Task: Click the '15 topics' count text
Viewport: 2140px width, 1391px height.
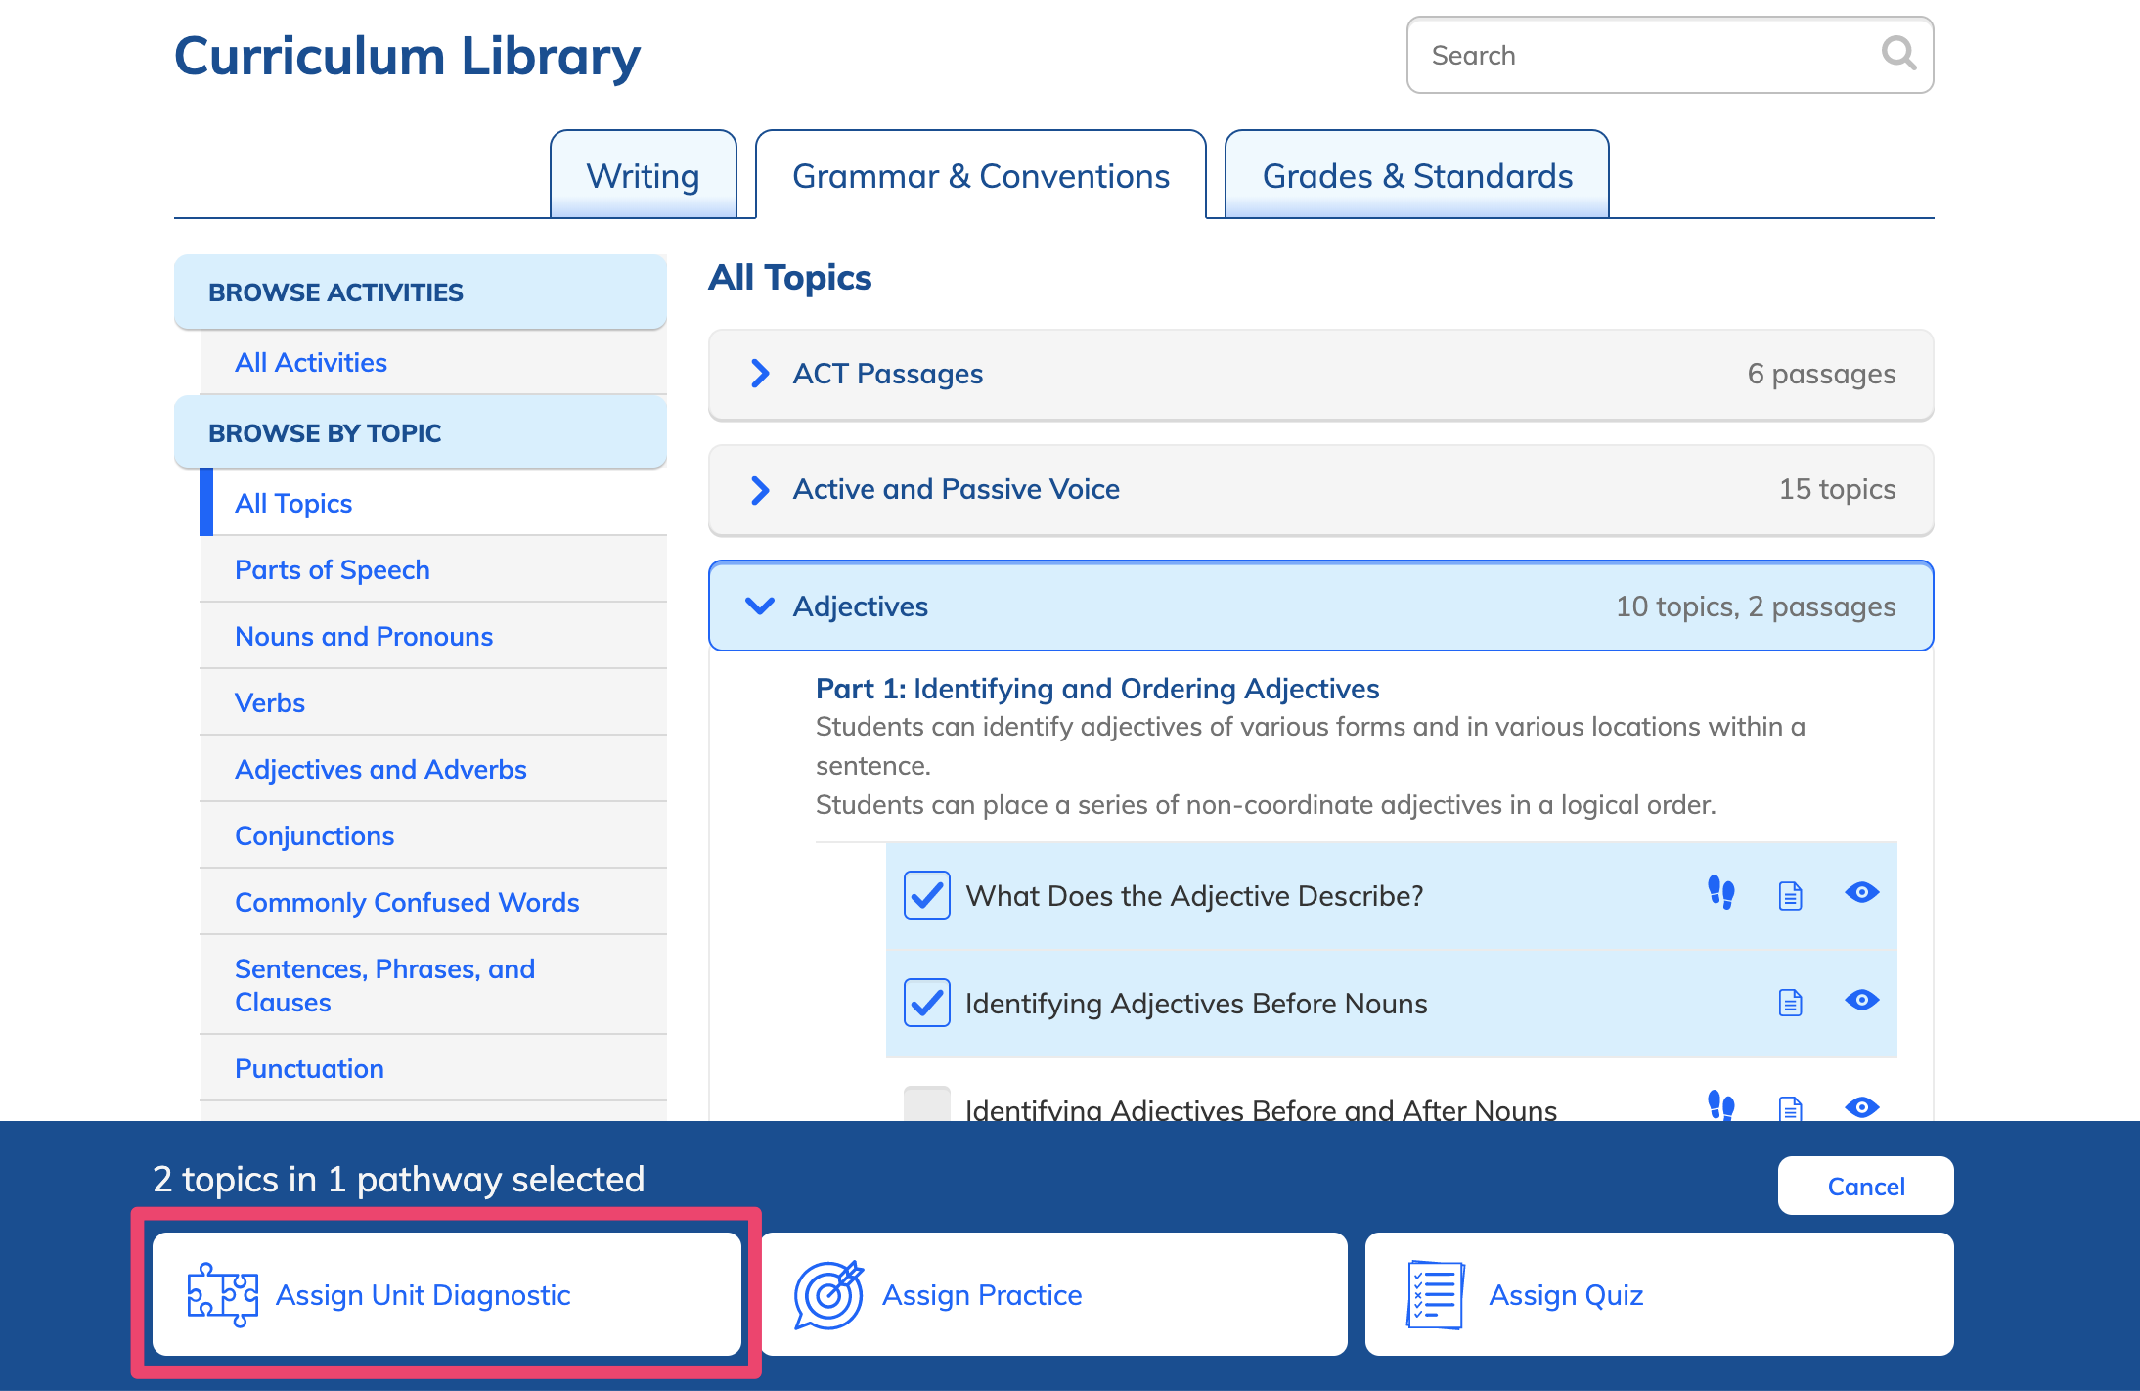Action: coord(1837,489)
